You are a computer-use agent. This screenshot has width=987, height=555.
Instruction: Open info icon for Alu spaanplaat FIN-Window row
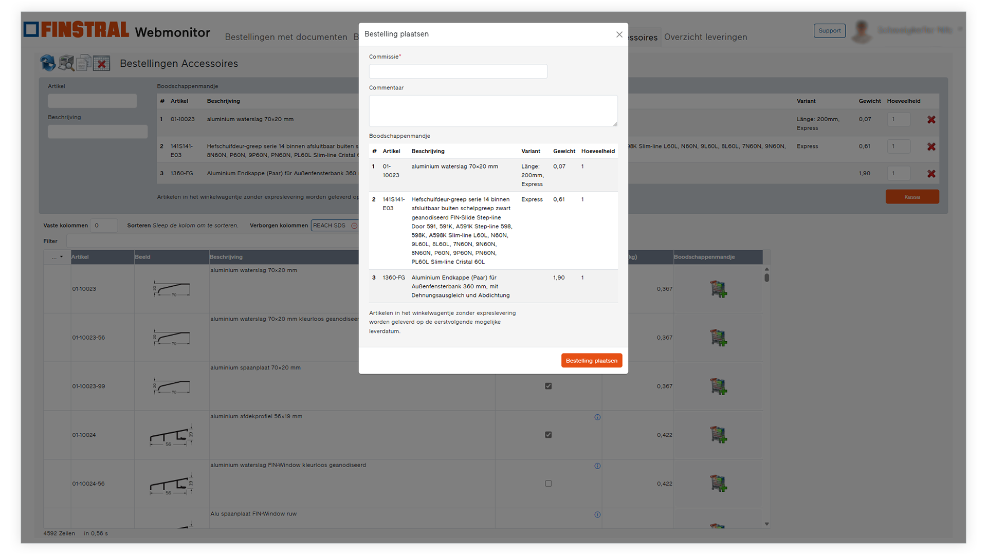[597, 514]
